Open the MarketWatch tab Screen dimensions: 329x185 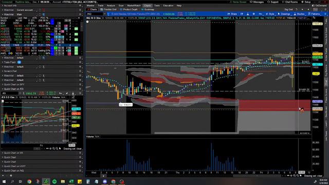(x=134, y=6)
